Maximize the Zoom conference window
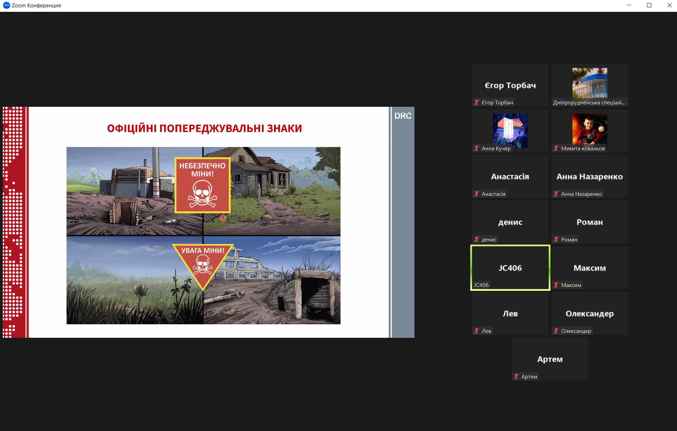This screenshot has width=677, height=431. pos(649,5)
